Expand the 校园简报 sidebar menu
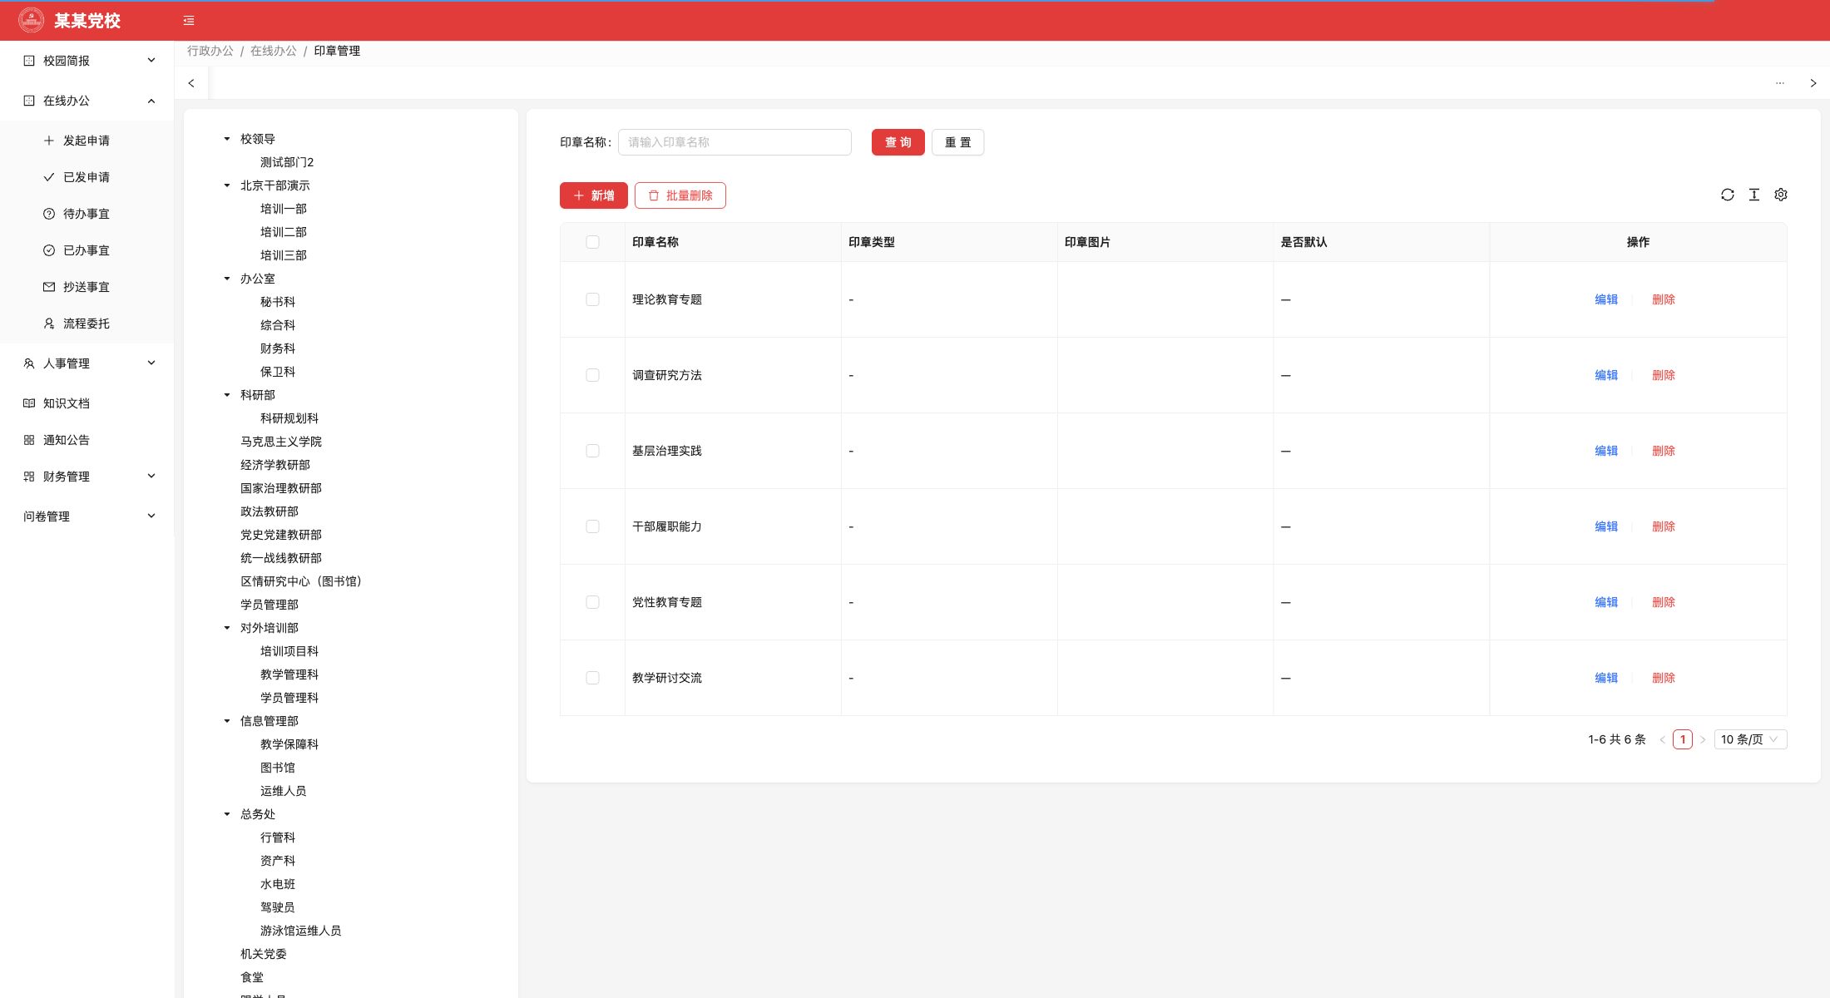 pyautogui.click(x=87, y=61)
